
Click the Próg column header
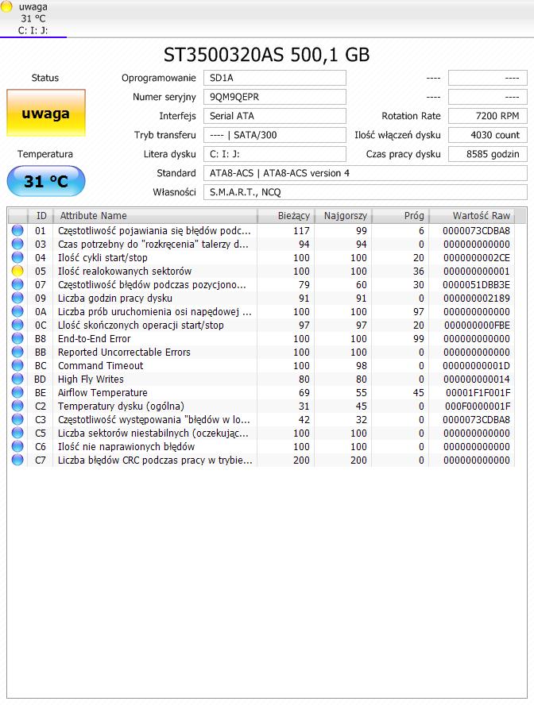[400, 216]
